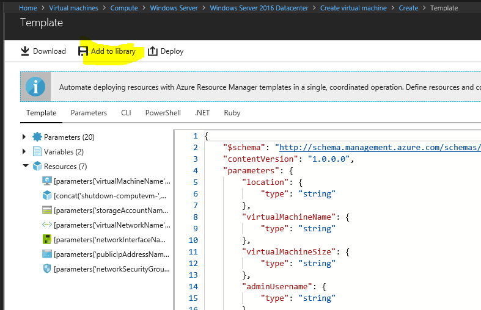Screen dimensions: 481x310
Task: Click the shutdown-computevm cube icon
Action: [x=47, y=195]
